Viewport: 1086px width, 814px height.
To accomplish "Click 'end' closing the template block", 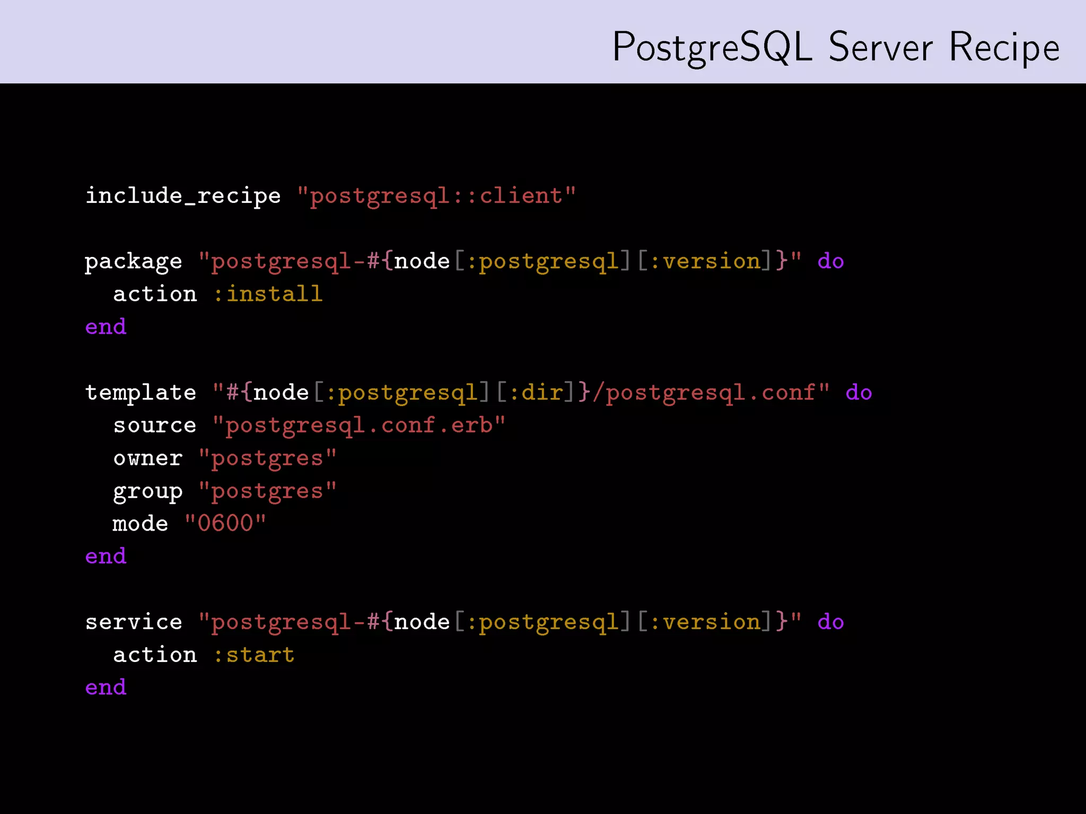I will [x=106, y=556].
